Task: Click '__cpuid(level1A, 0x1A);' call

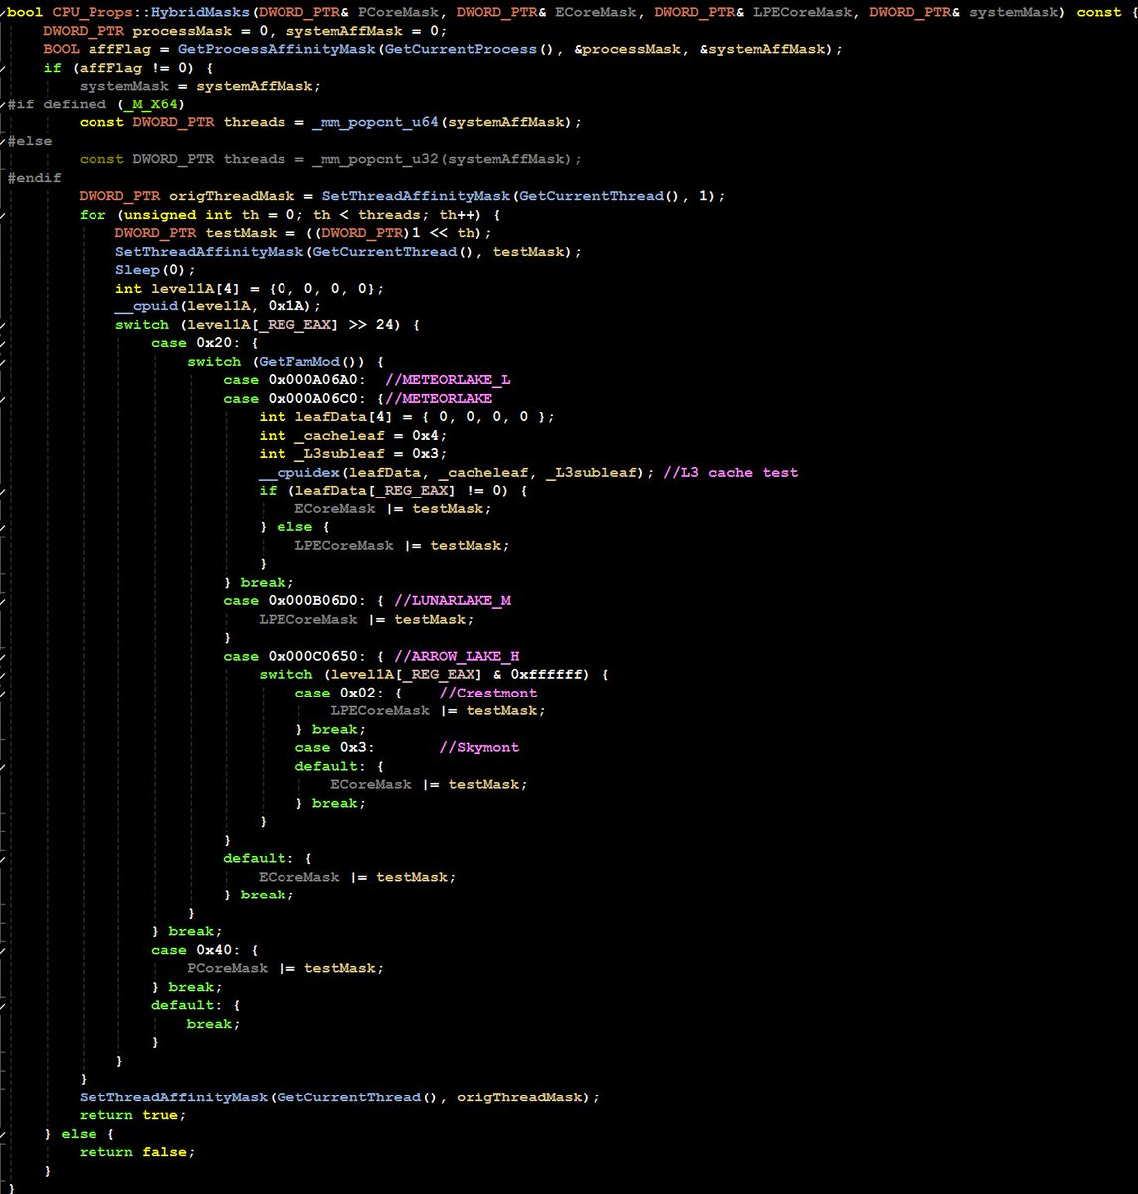Action: [x=218, y=306]
